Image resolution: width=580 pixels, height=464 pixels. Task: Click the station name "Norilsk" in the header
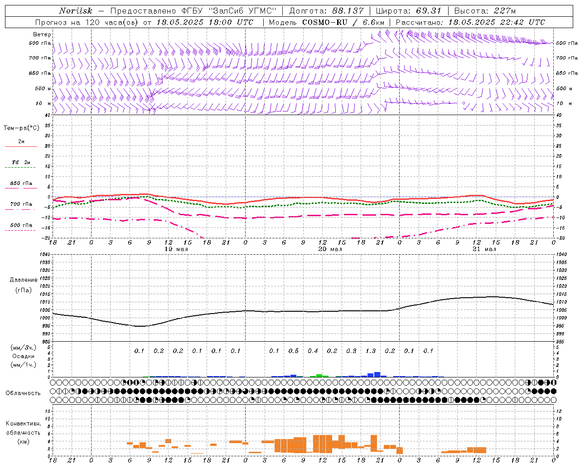point(76,11)
